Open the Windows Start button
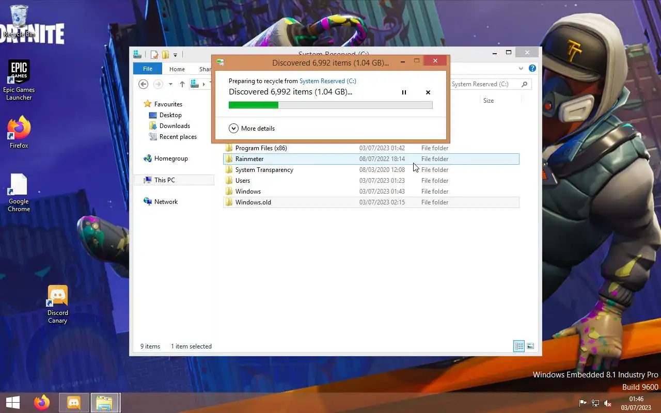661x413 pixels. coord(12,402)
